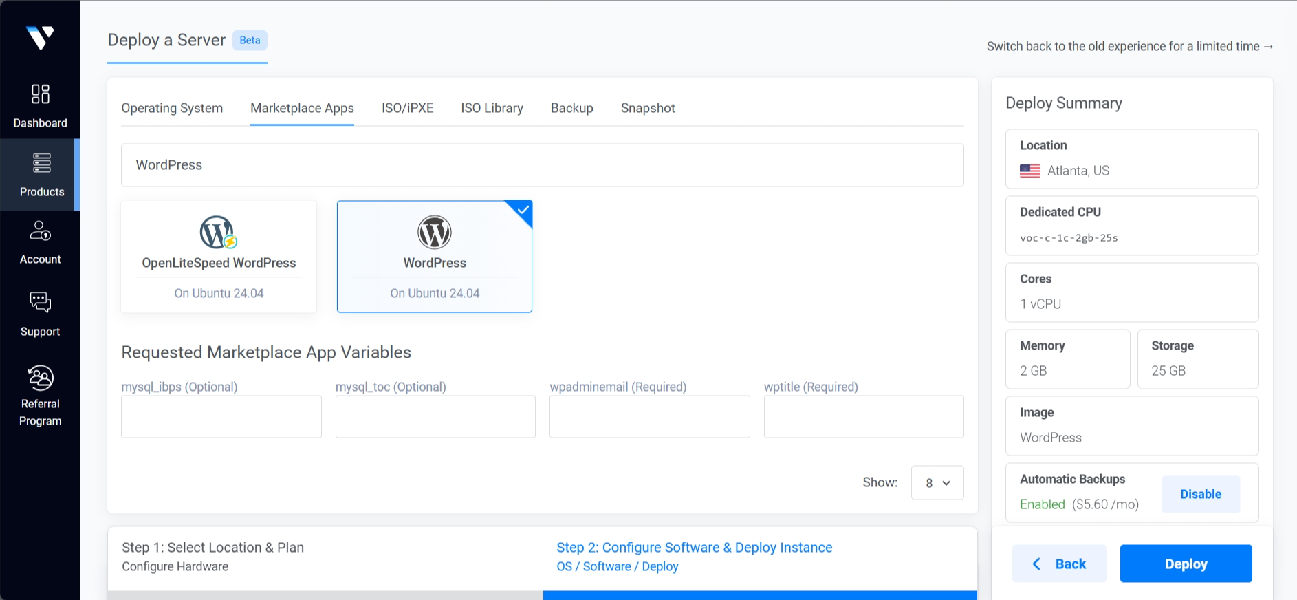Screen dimensions: 1297x600
Task: Click the Back button
Action: click(x=1059, y=564)
